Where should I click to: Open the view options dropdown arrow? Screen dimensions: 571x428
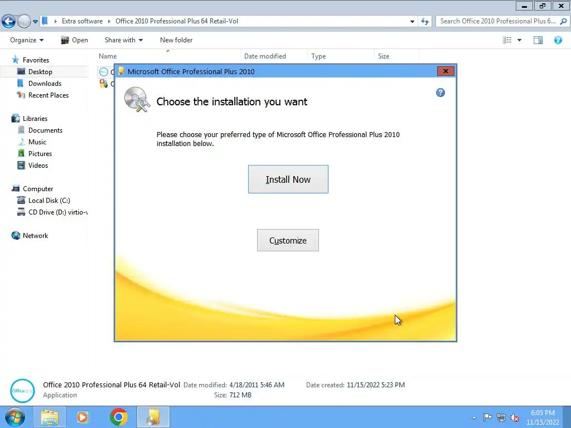point(519,40)
